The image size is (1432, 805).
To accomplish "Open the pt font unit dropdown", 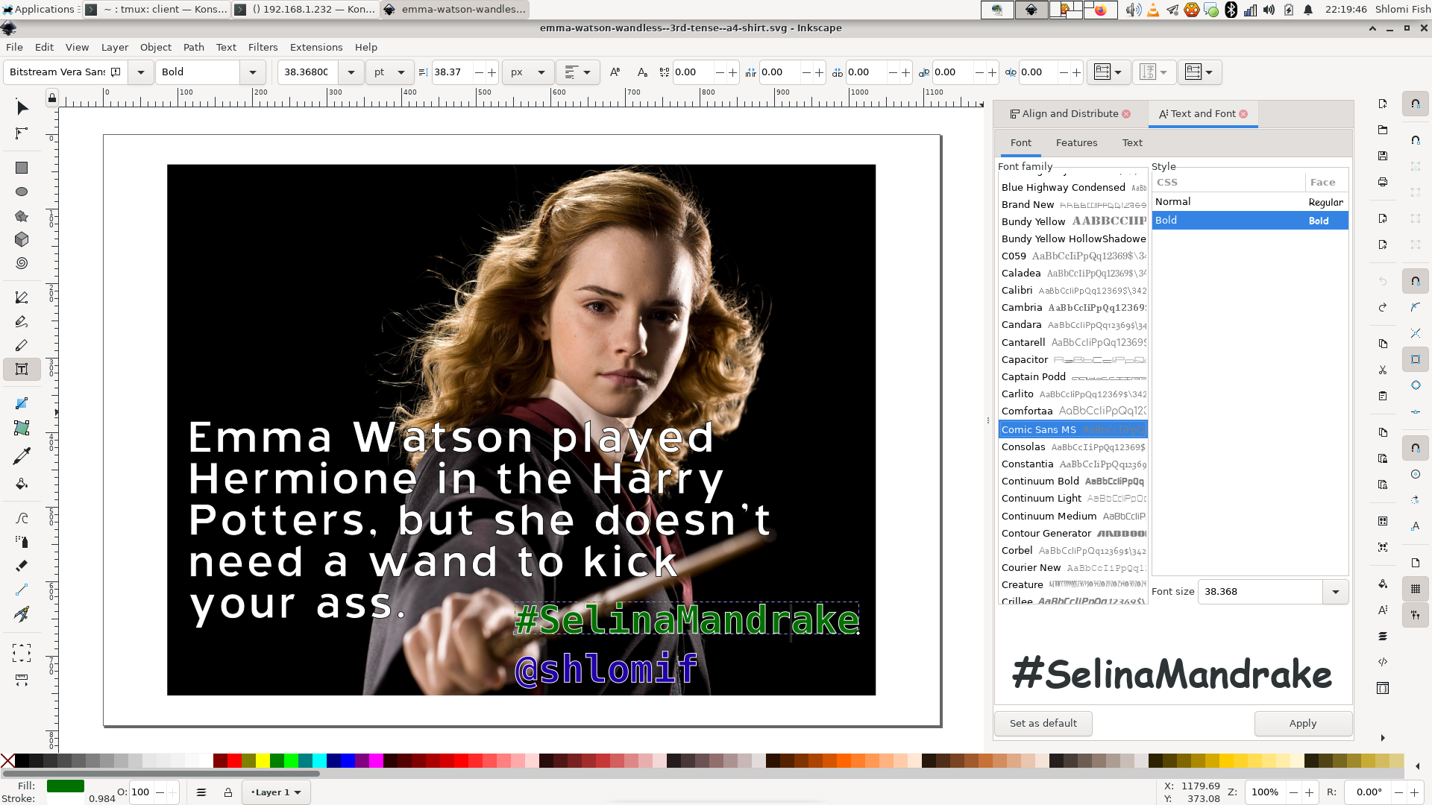I will click(x=389, y=72).
